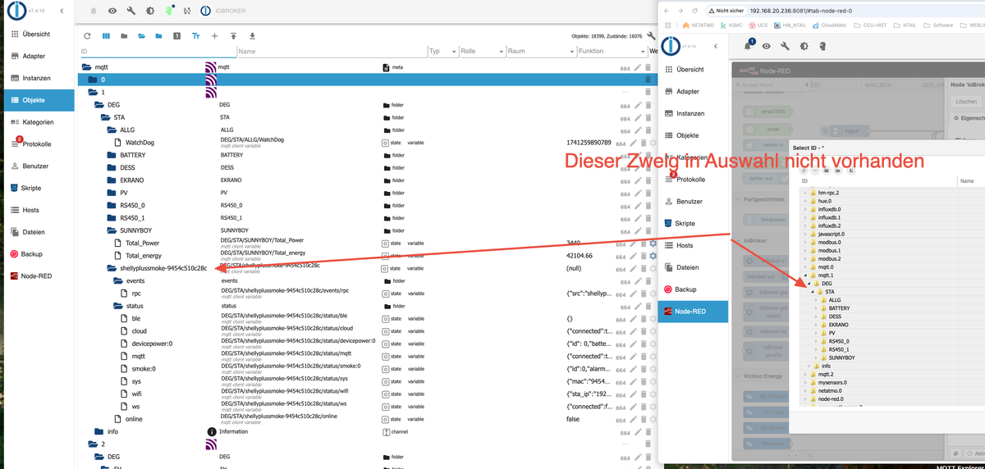Download objects with down-arrow toolbar icon
Image resolution: width=985 pixels, height=469 pixels.
click(x=252, y=36)
